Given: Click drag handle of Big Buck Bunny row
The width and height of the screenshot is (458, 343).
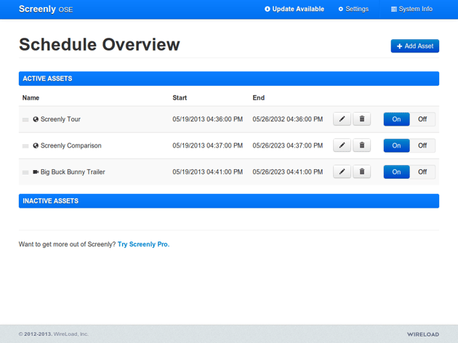Looking at the screenshot, I should [25, 173].
